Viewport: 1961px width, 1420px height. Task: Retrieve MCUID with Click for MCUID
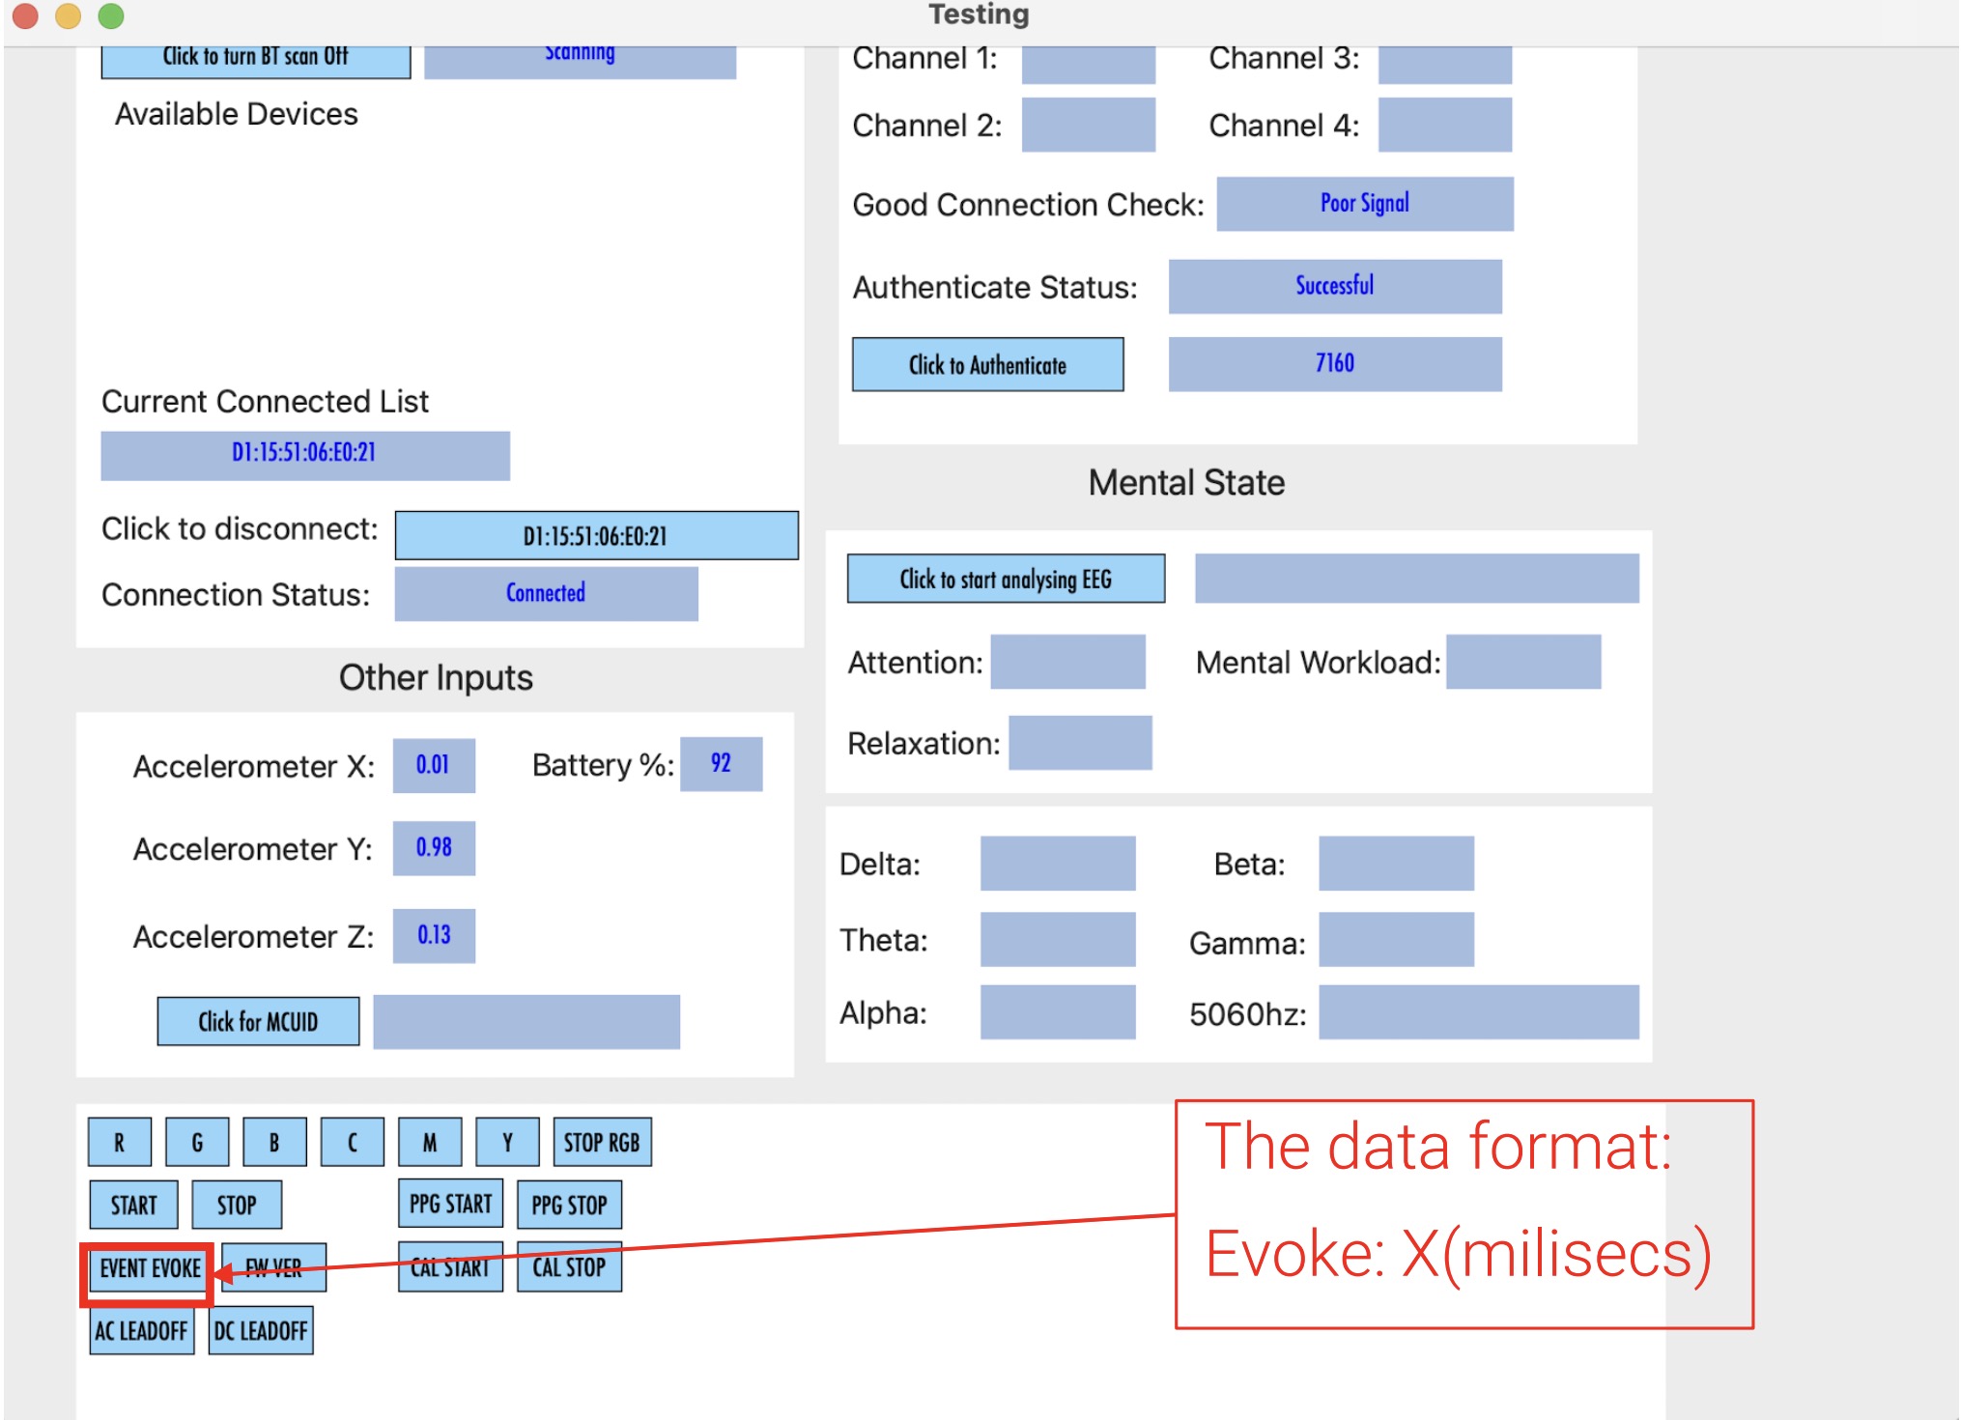point(257,1021)
